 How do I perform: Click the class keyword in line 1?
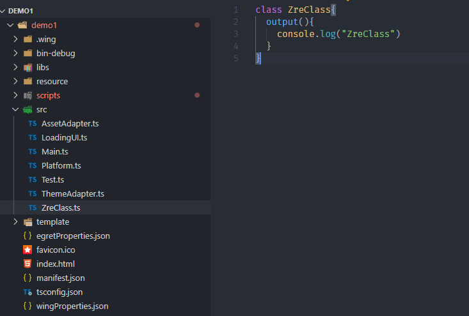[x=269, y=10]
